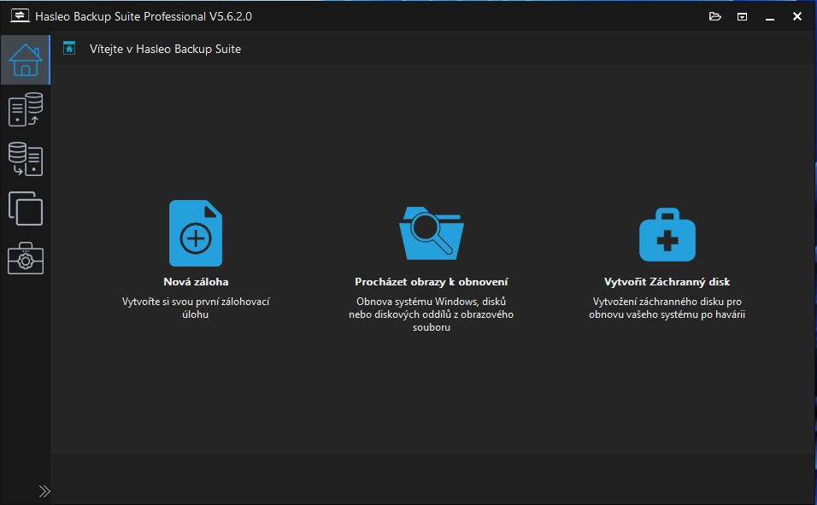
Task: Open the Backup section from the sidebar
Action: [25, 110]
